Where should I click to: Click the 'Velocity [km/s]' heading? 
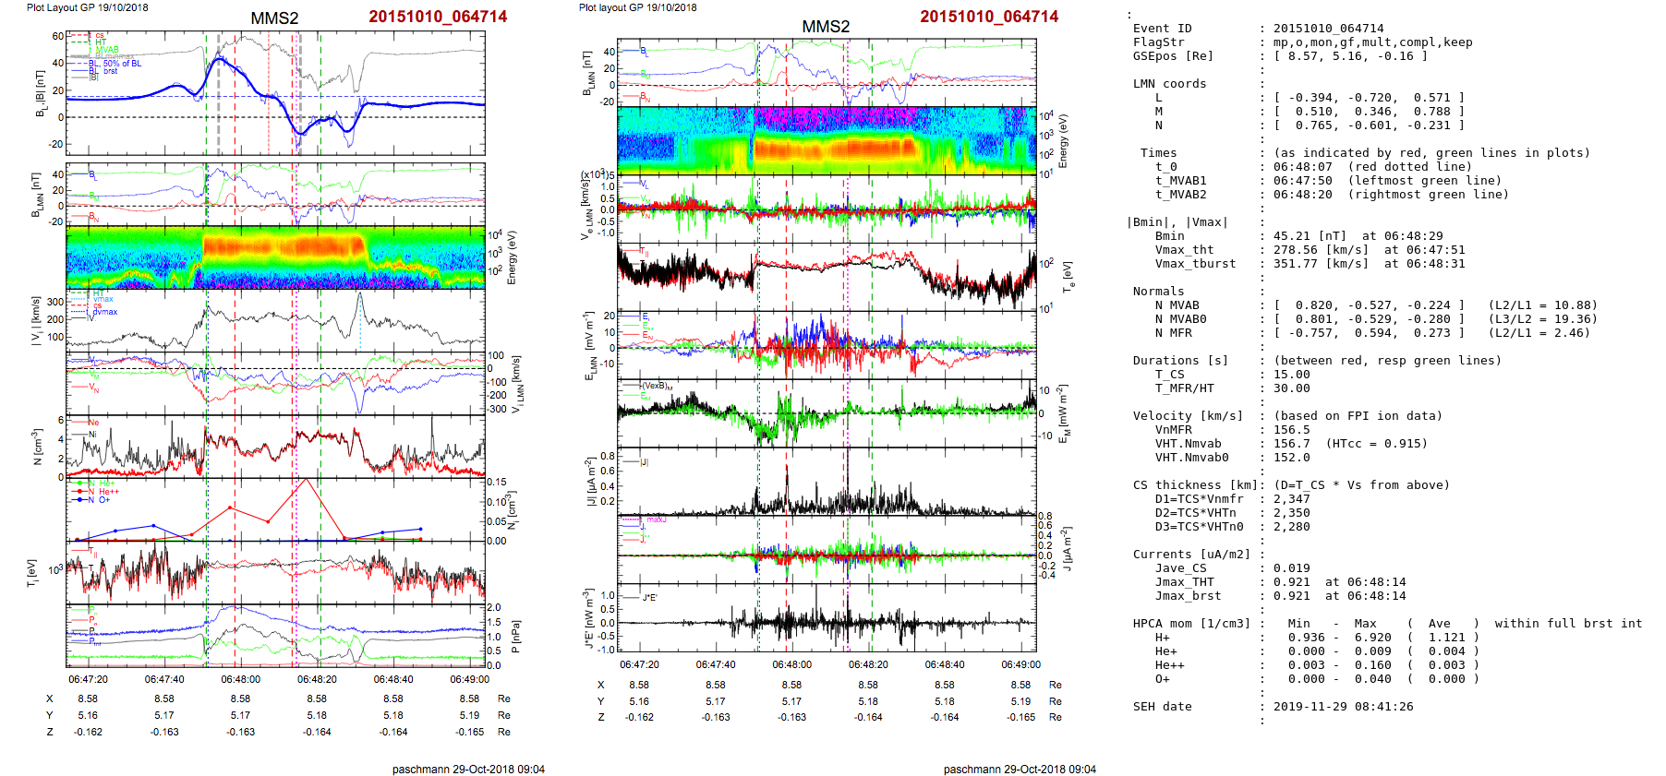click(1188, 416)
